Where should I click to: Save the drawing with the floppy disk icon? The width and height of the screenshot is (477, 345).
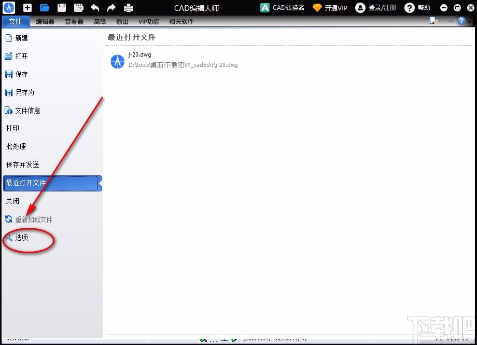(61, 7)
